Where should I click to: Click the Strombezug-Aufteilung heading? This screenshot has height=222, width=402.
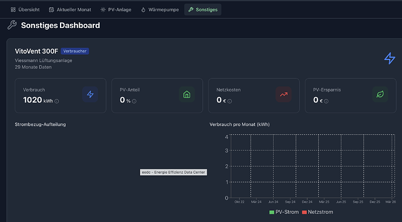click(40, 124)
